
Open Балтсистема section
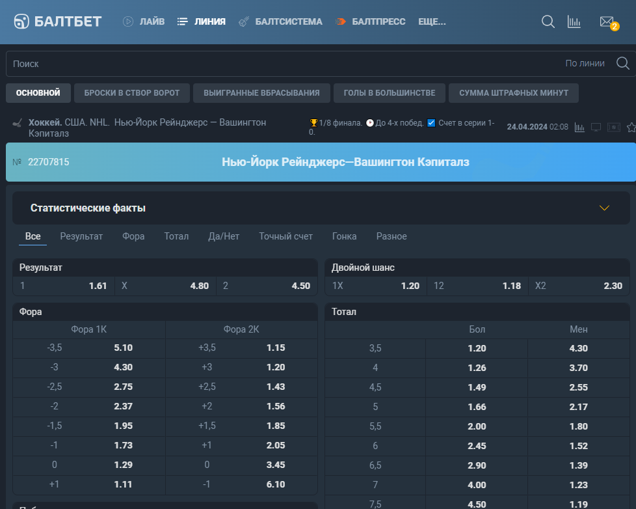tap(280, 21)
